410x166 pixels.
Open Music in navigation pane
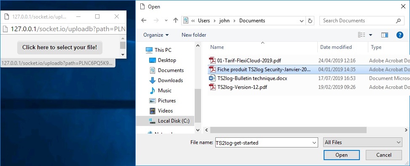point(164,91)
